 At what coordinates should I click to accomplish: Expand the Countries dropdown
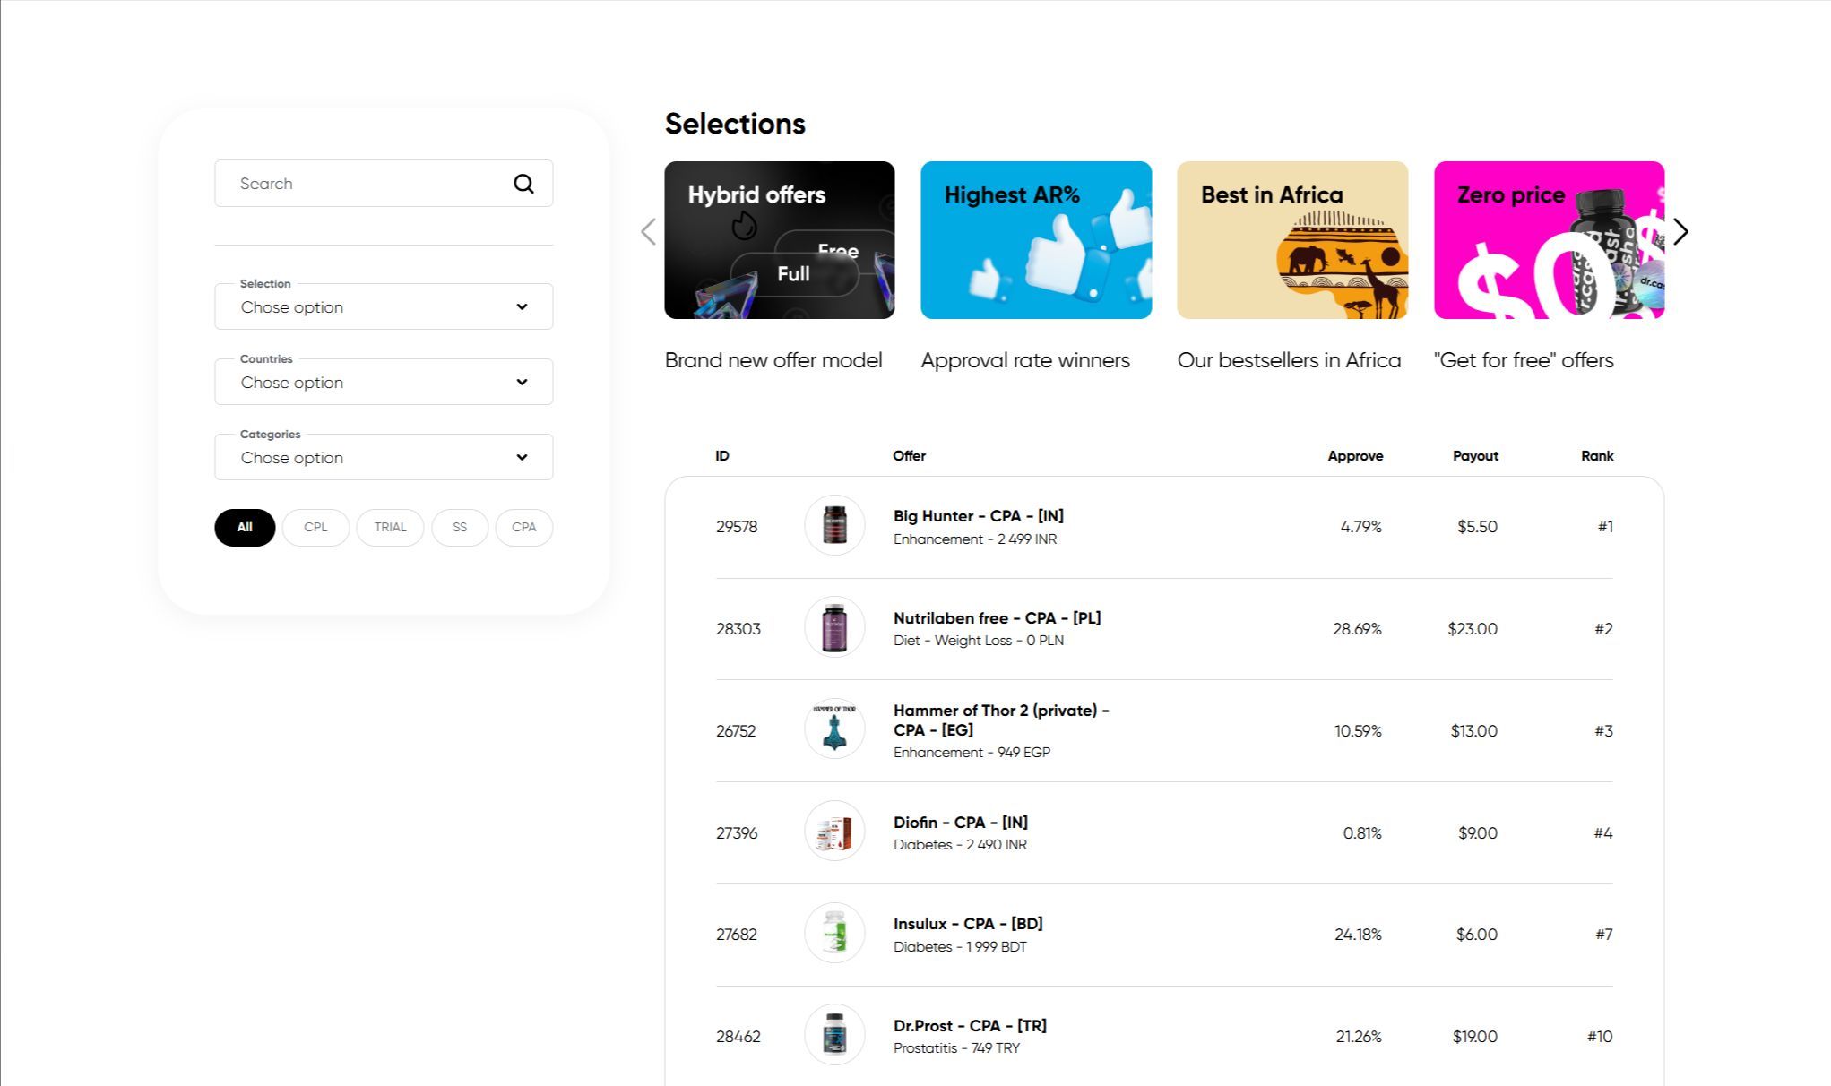(x=384, y=383)
